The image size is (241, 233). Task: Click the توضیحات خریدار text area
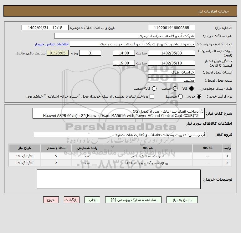[119, 179]
